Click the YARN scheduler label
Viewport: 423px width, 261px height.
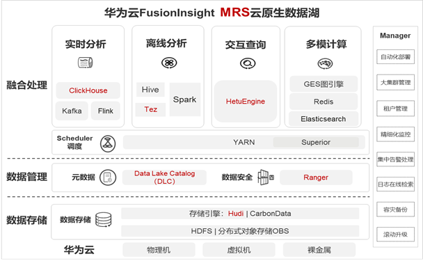pos(244,142)
